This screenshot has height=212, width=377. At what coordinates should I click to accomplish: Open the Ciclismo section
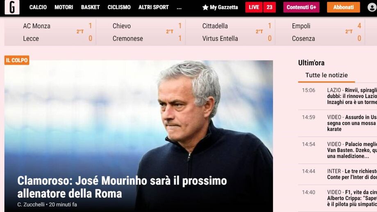[119, 7]
